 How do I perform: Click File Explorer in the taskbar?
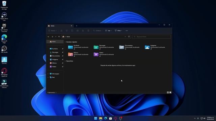(x=101, y=118)
